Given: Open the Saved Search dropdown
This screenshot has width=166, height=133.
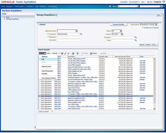Looking at the screenshot, I should pyautogui.click(x=156, y=24).
